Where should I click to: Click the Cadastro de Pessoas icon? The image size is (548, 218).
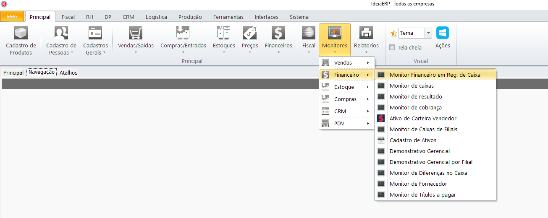click(61, 33)
